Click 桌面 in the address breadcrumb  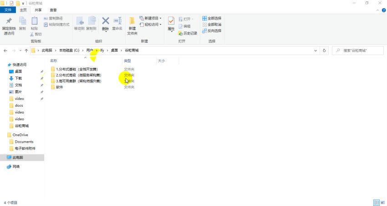[x=114, y=51]
